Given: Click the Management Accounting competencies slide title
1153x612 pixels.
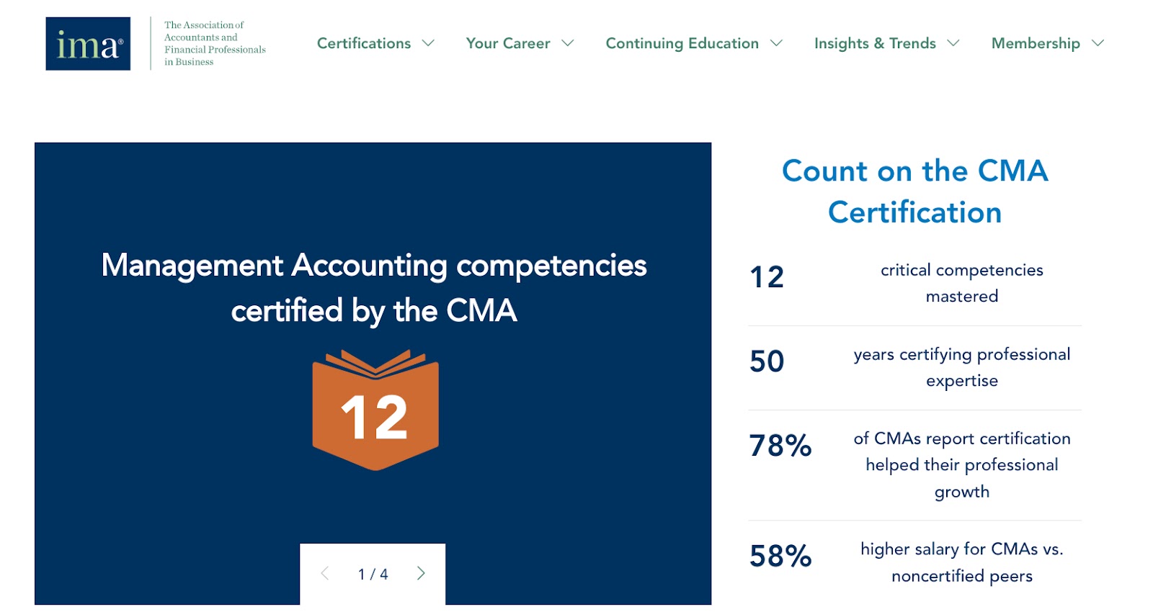Looking at the screenshot, I should click(x=374, y=288).
